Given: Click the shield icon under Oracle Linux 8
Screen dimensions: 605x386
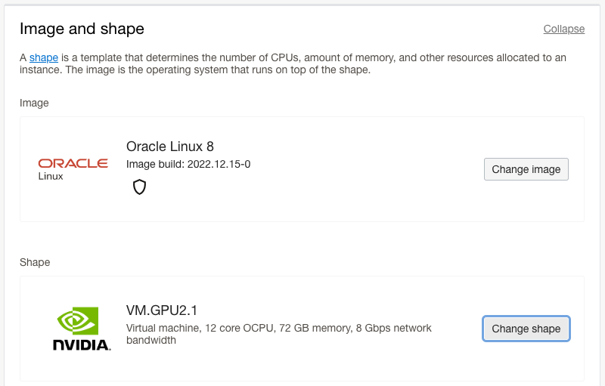Looking at the screenshot, I should coord(139,187).
